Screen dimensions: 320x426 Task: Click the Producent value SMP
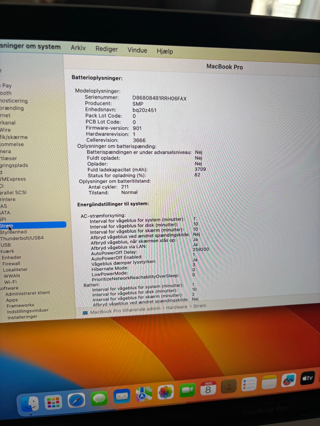click(x=138, y=104)
